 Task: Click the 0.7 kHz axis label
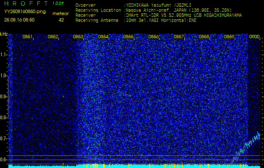[x=3, y=139]
